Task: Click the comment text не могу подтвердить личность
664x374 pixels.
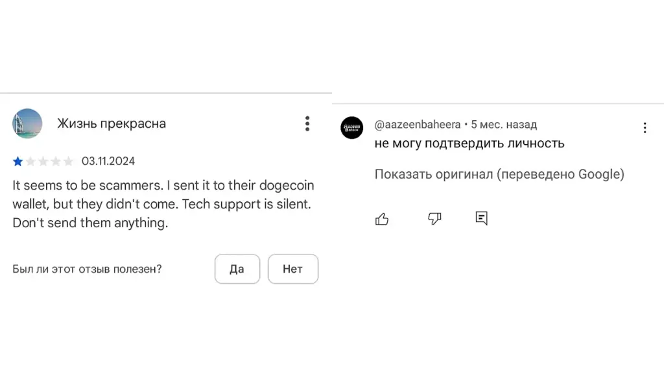Action: tap(469, 143)
